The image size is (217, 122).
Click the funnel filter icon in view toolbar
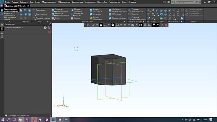tap(154, 25)
